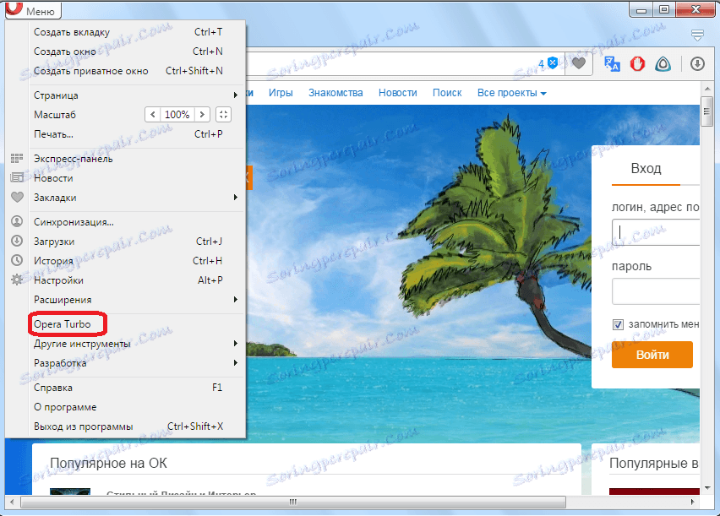Click the clock icon beside История
This screenshot has height=516, width=720.
pyautogui.click(x=17, y=260)
